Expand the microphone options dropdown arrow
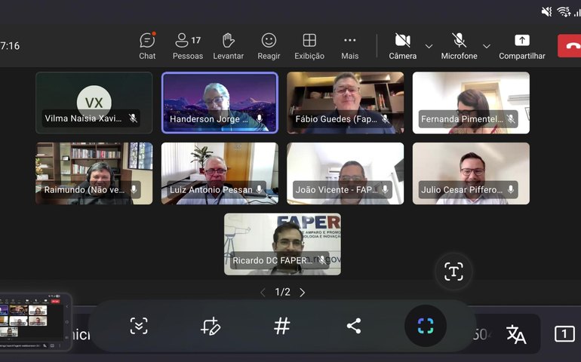 (486, 47)
